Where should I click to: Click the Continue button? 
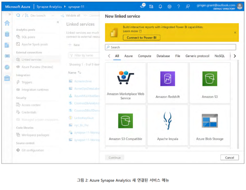click(x=114, y=158)
